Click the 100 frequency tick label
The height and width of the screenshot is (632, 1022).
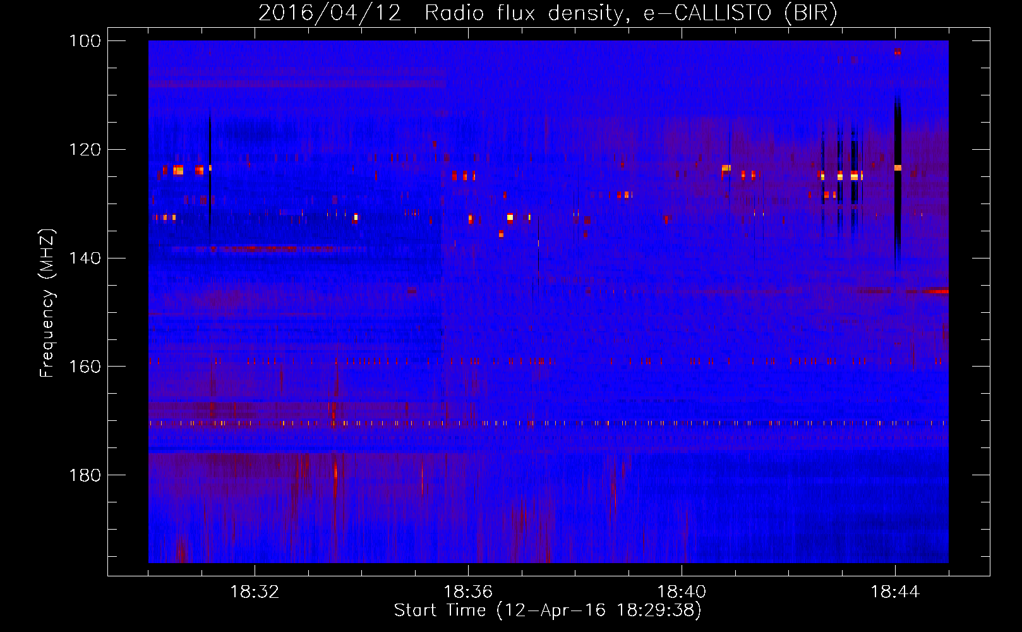(x=85, y=41)
